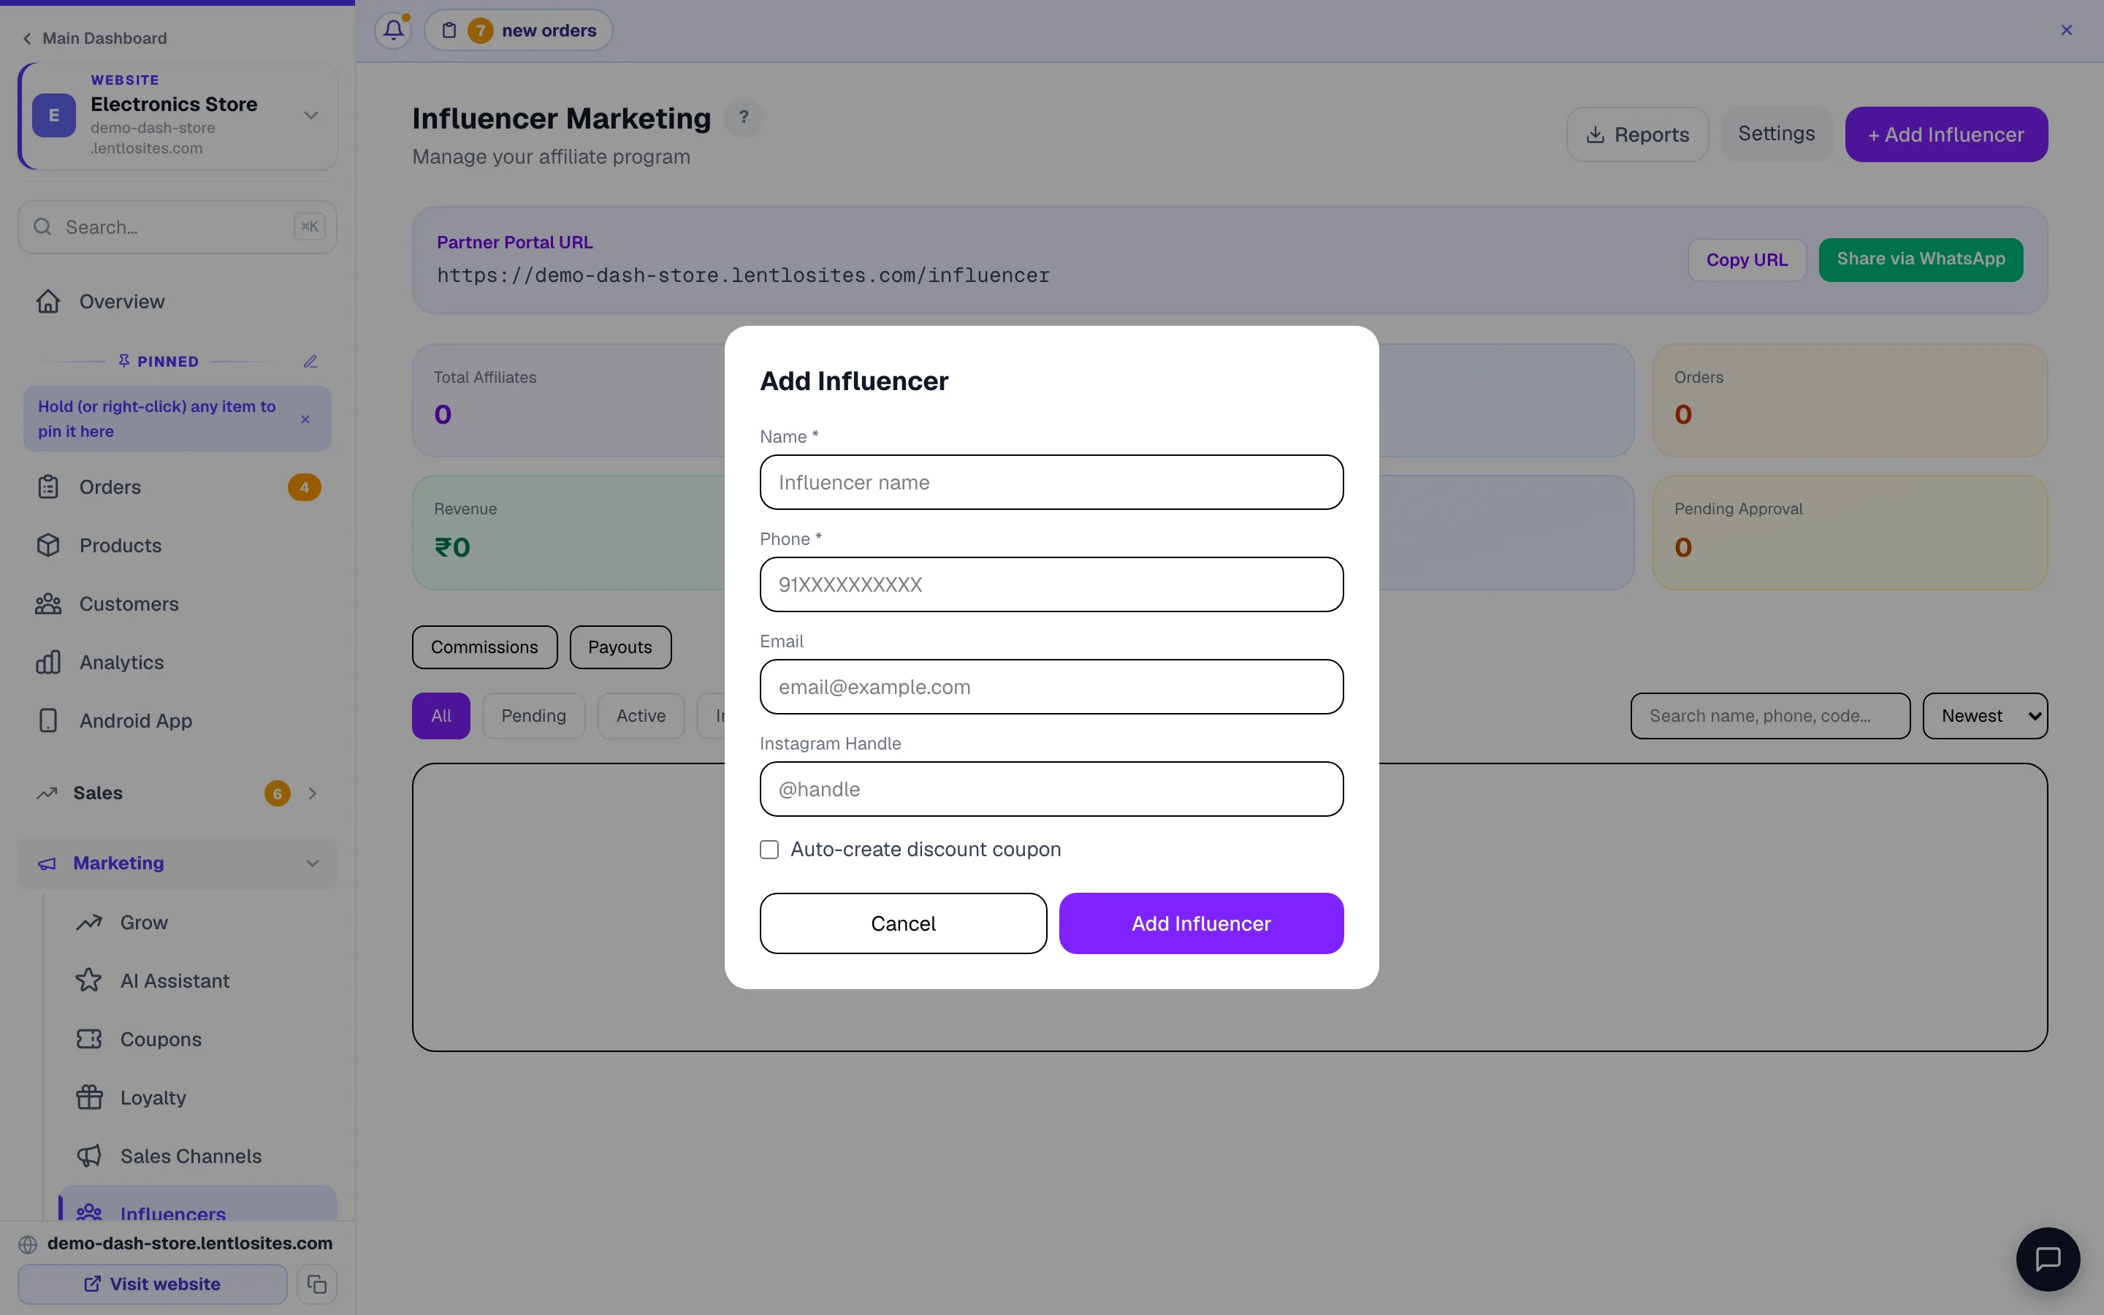Image resolution: width=2104 pixels, height=1315 pixels.
Task: Submit the dialog's Add Influencer button
Action: (x=1201, y=923)
